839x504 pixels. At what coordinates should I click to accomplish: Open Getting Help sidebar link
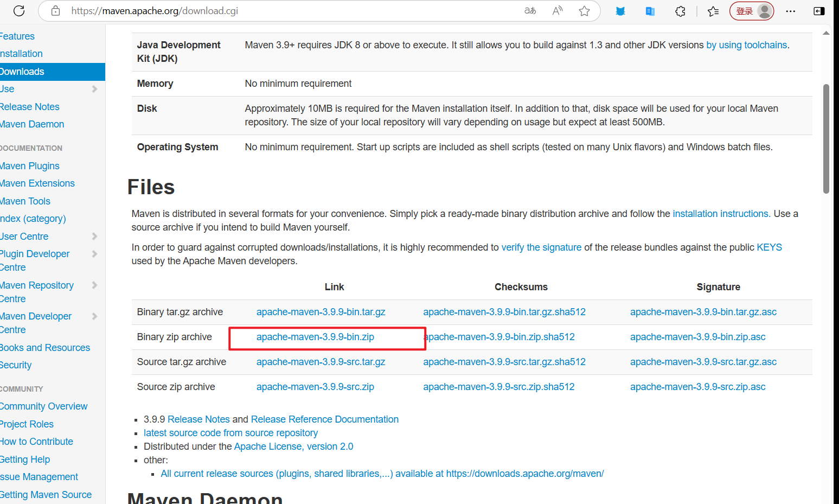click(x=25, y=460)
